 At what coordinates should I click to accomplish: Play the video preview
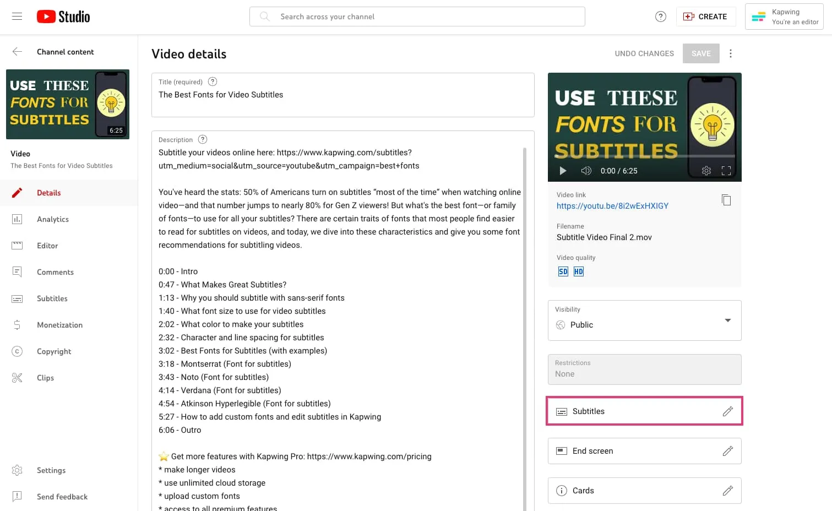pos(563,171)
